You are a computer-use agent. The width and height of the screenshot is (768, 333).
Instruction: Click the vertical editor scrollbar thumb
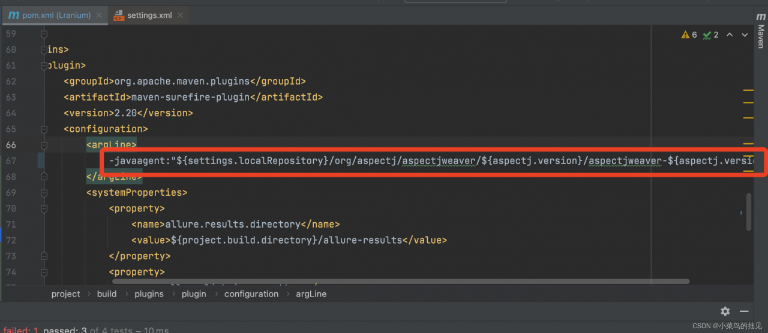tap(749, 211)
